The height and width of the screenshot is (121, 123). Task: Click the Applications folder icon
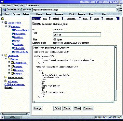click(x=12, y=63)
